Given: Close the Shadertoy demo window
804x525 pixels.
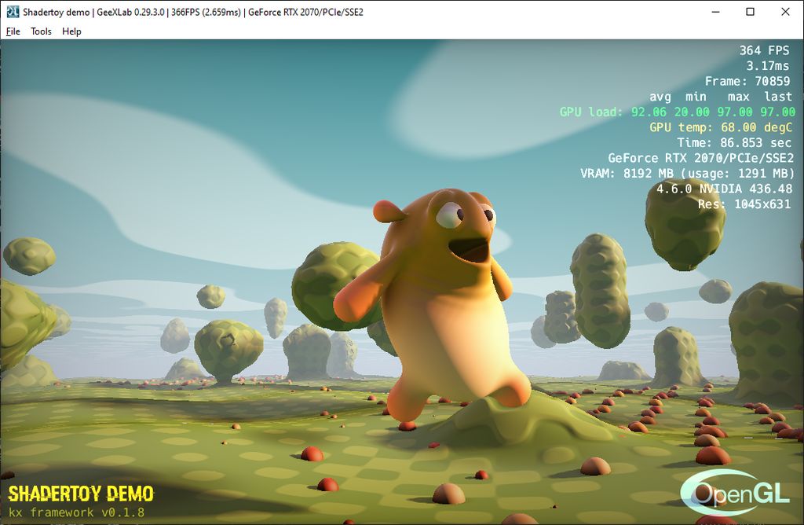Looking at the screenshot, I should pos(785,12).
